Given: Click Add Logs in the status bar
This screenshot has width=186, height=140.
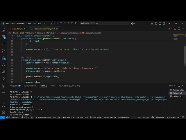Looking at the screenshot, I should (57, 117).
